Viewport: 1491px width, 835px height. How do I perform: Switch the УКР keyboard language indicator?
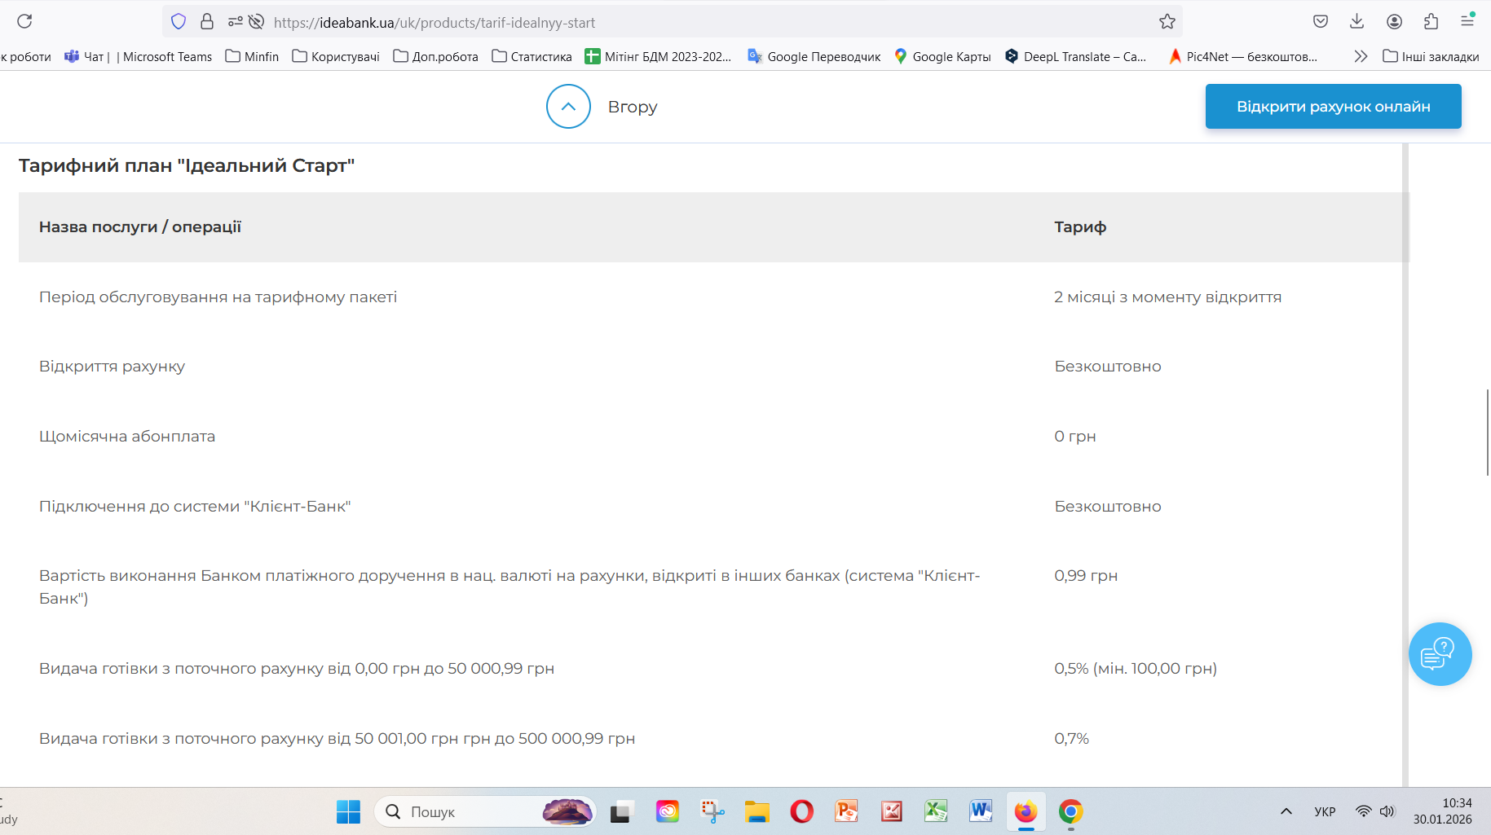pyautogui.click(x=1325, y=811)
